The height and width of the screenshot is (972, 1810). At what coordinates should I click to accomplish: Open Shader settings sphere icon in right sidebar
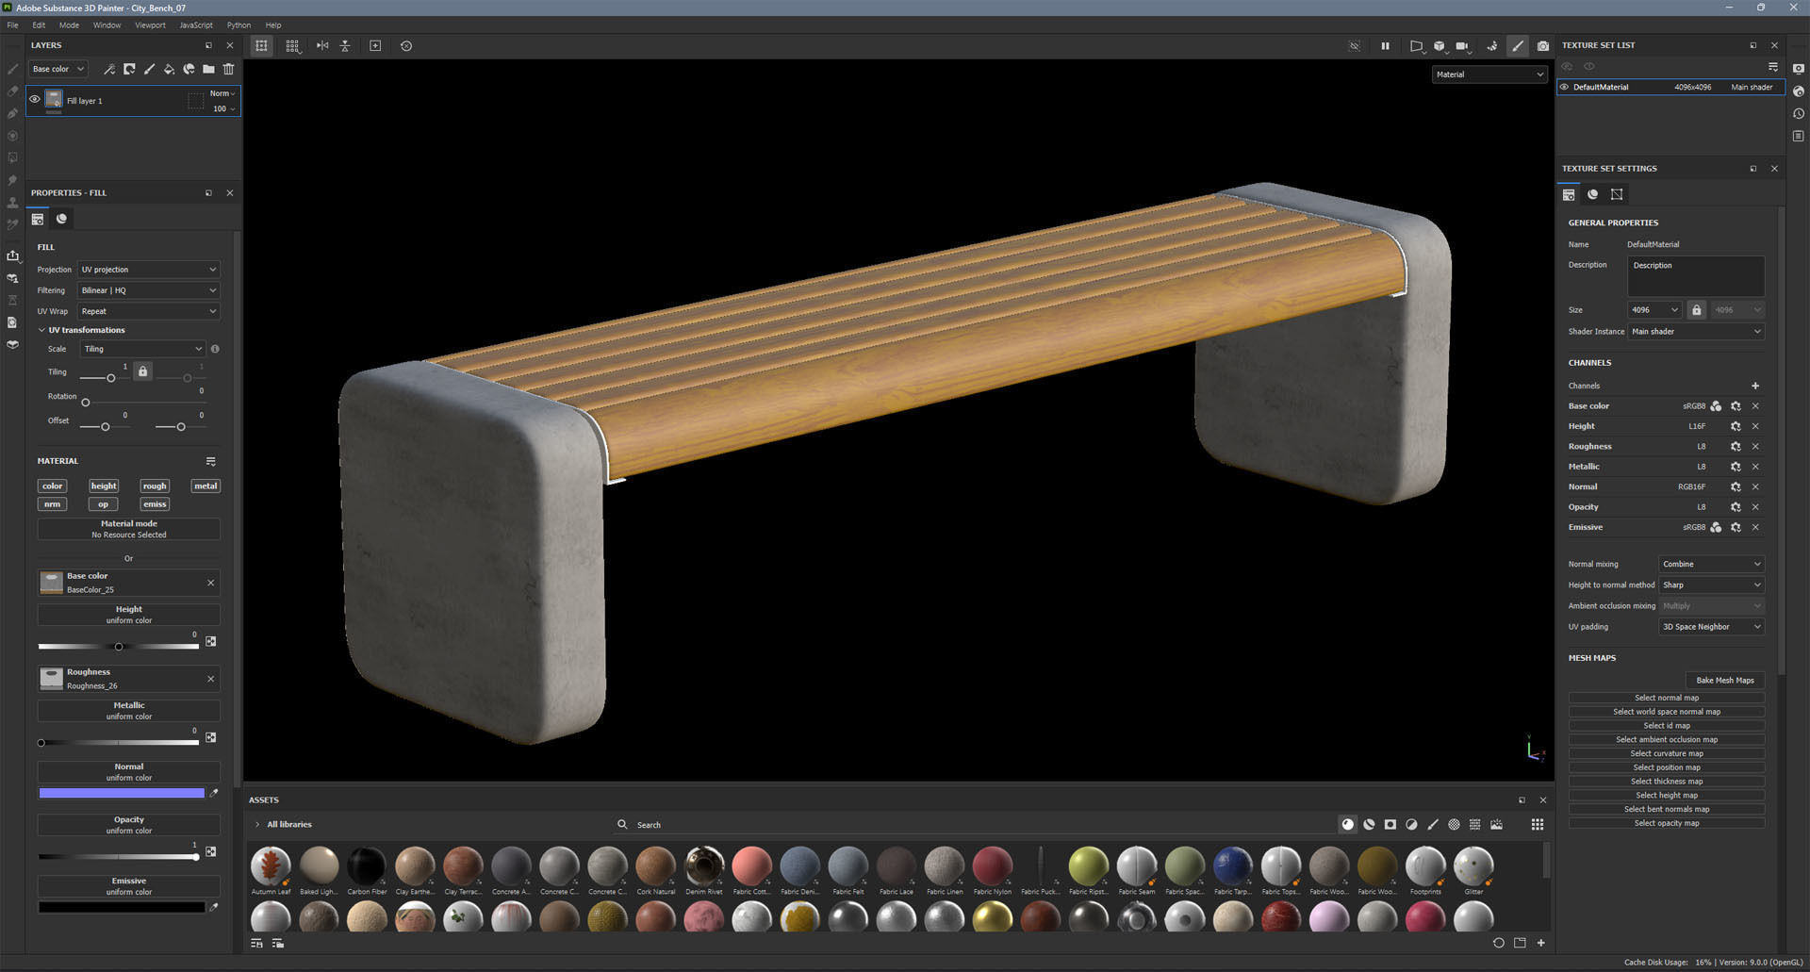tap(1799, 91)
